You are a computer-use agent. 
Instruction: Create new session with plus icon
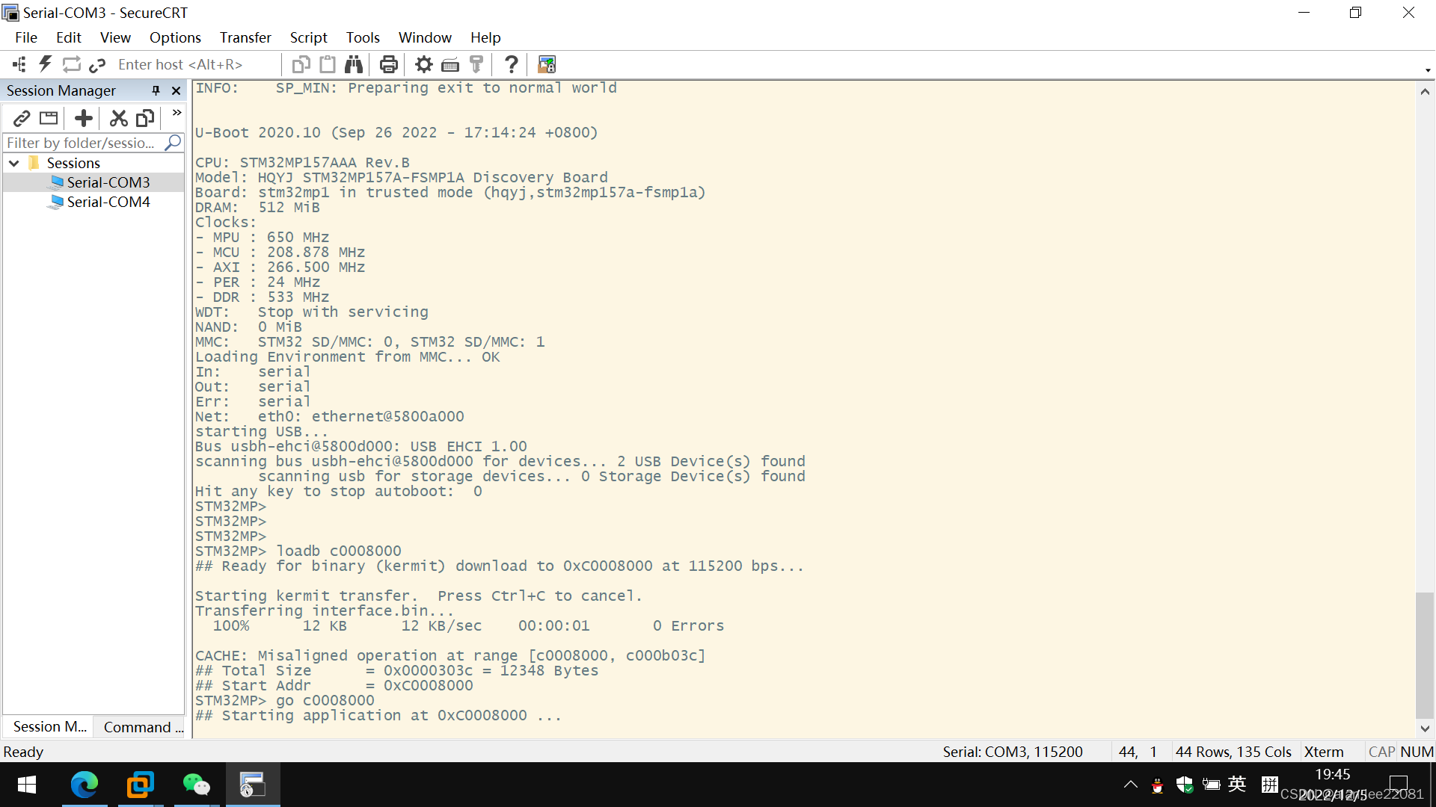(83, 118)
